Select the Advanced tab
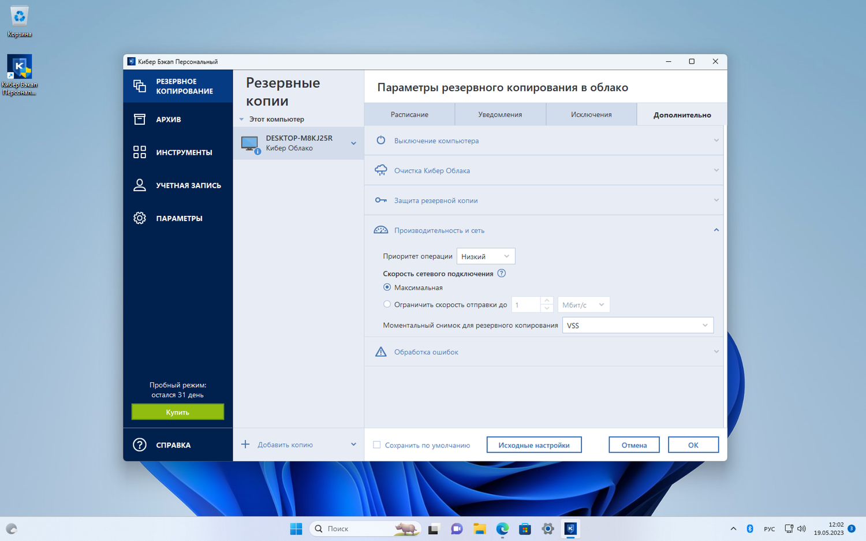Screen dimensions: 866x541 682,114
